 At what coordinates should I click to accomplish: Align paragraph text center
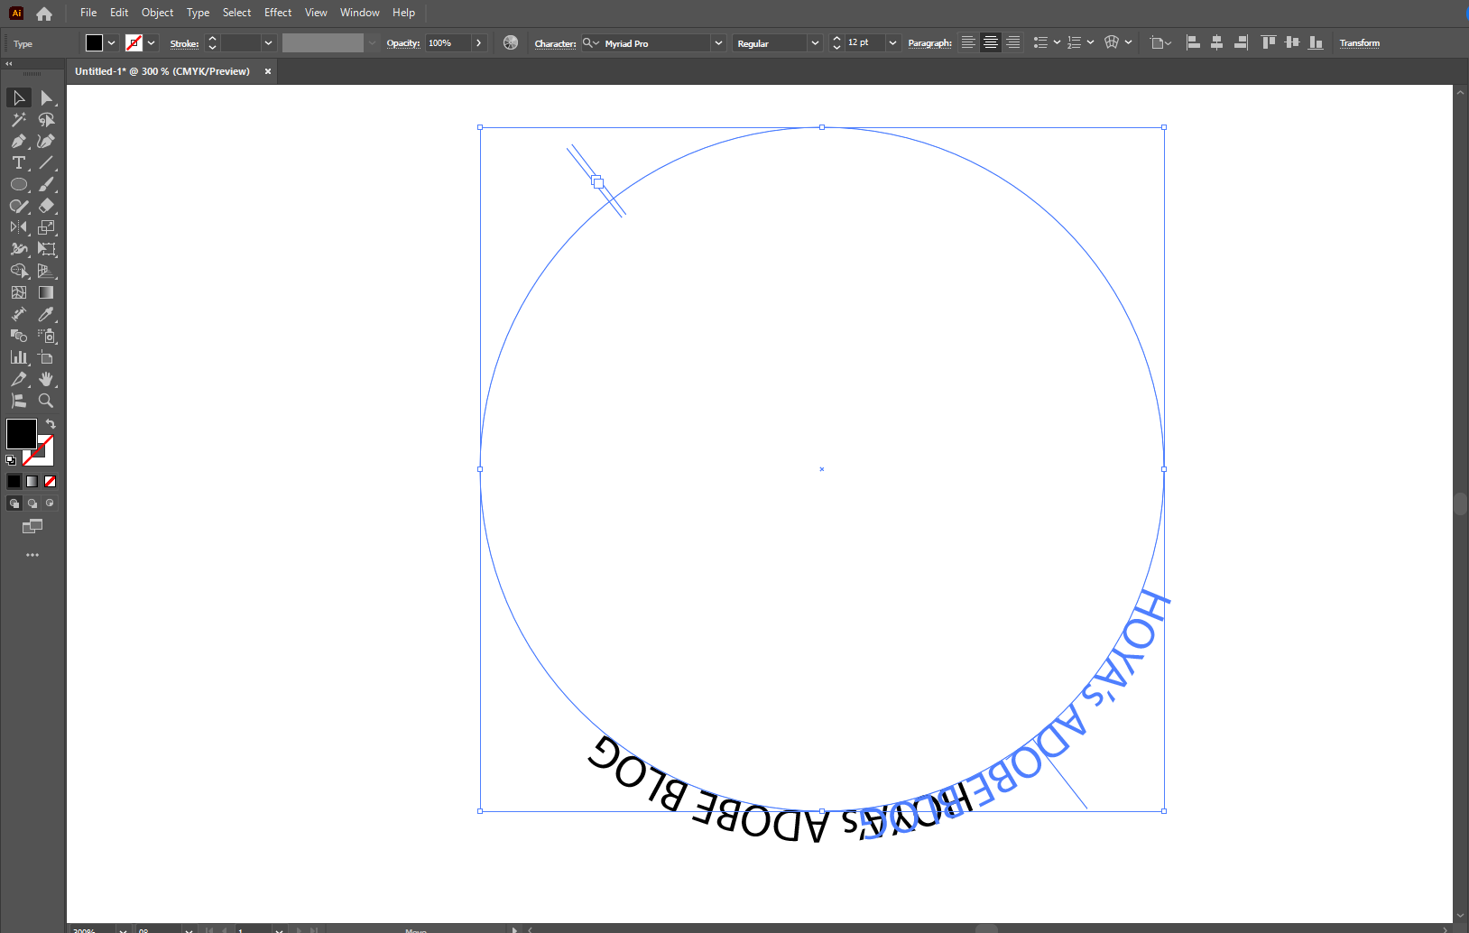point(991,42)
